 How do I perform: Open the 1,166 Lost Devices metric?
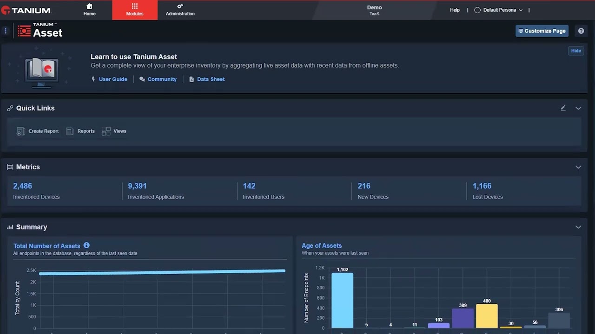(x=482, y=186)
